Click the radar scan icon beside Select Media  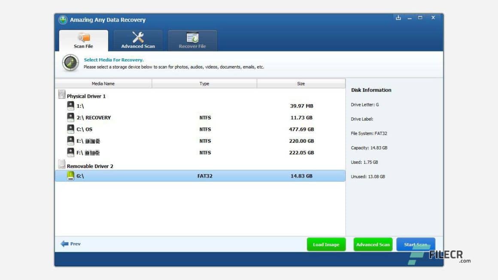70,63
